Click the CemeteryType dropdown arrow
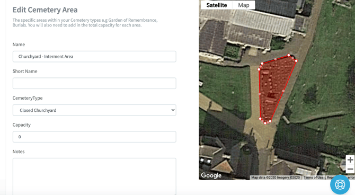The height and width of the screenshot is (195, 355). click(x=173, y=110)
